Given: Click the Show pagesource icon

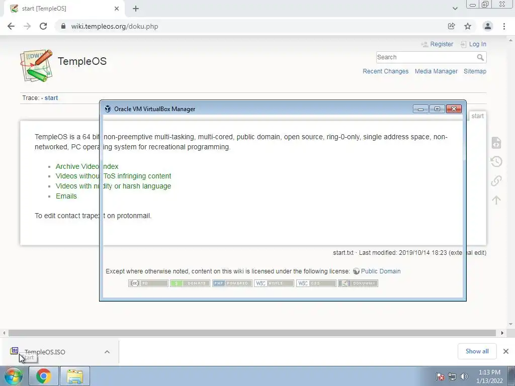Looking at the screenshot, I should pyautogui.click(x=496, y=142).
